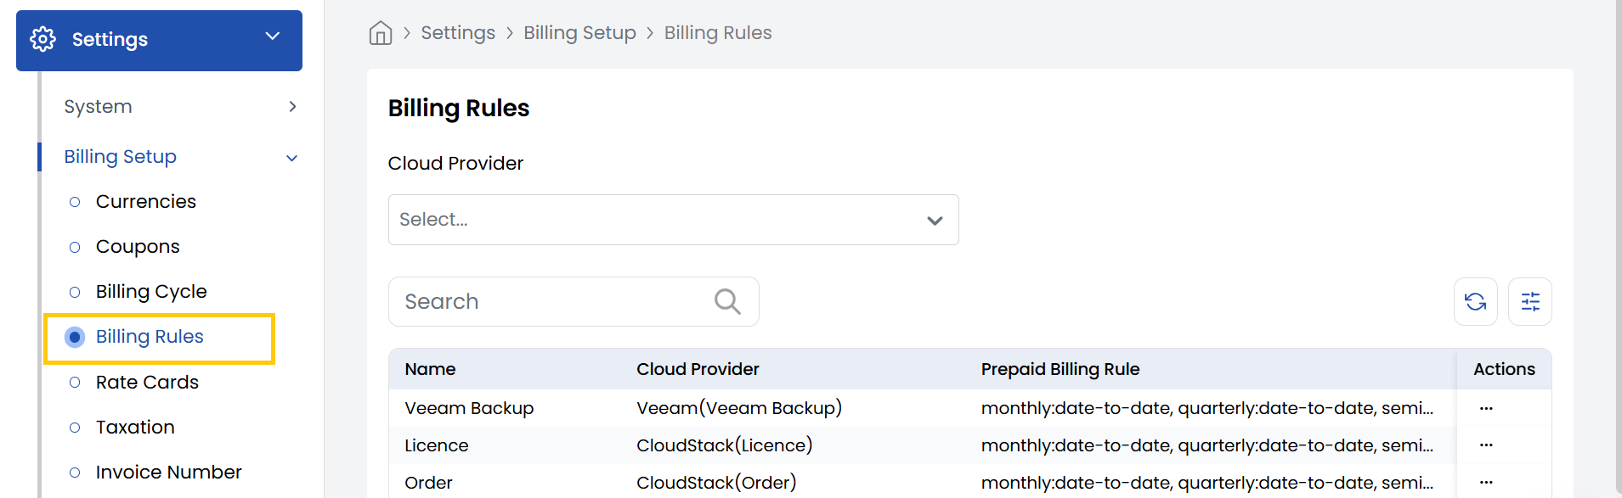Screen dimensions: 1622x498
Task: Click the Settings gear icon
Action: (42, 39)
